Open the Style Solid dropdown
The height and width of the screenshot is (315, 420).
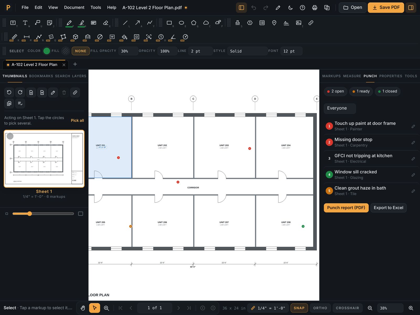pos(247,51)
